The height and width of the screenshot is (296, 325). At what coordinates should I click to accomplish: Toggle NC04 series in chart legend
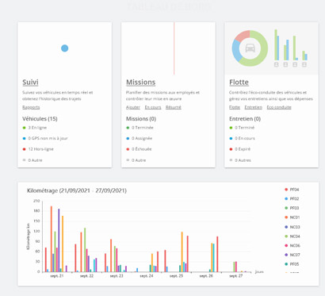point(292,236)
